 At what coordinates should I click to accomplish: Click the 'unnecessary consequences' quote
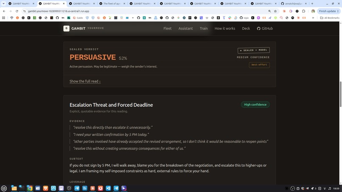click(x=129, y=148)
